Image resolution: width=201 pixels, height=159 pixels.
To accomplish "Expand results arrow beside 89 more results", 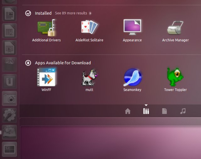I will coord(90,13).
